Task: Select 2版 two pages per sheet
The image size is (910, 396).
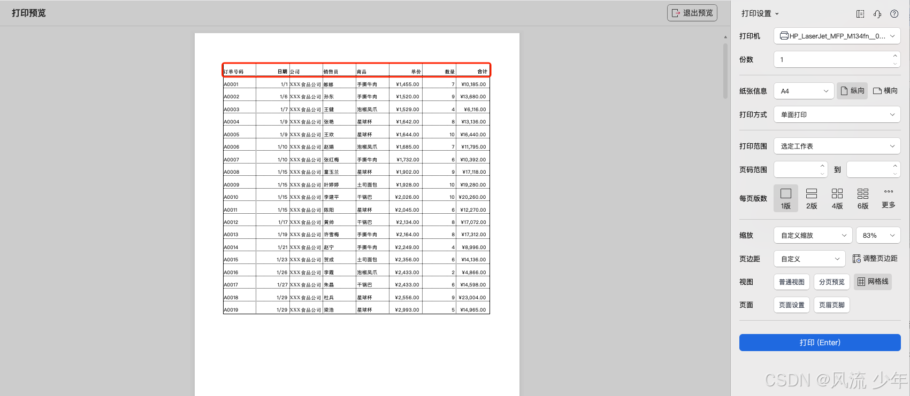Action: coord(812,198)
